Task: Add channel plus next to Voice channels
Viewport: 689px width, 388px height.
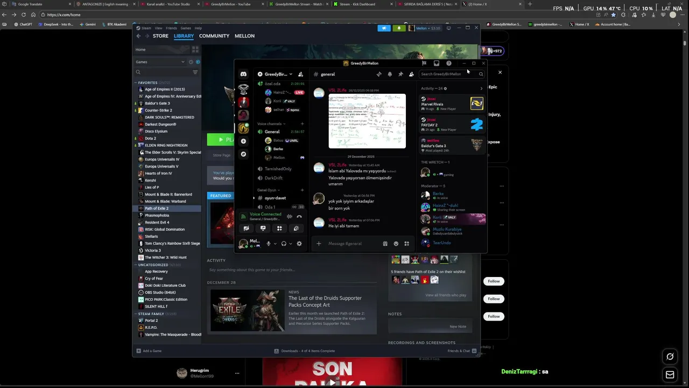Action: (302, 124)
